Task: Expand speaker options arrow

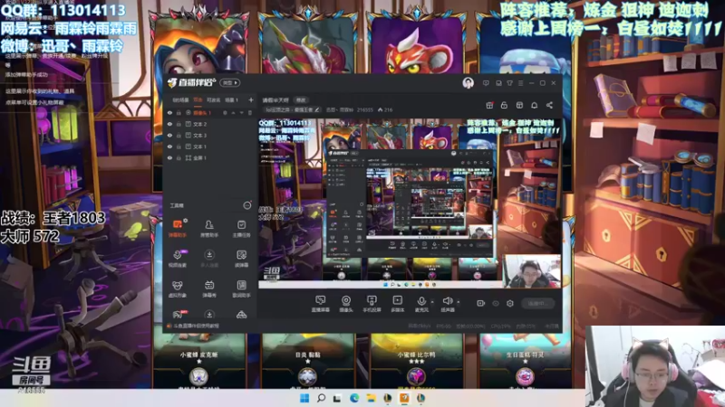Action: pos(459,302)
